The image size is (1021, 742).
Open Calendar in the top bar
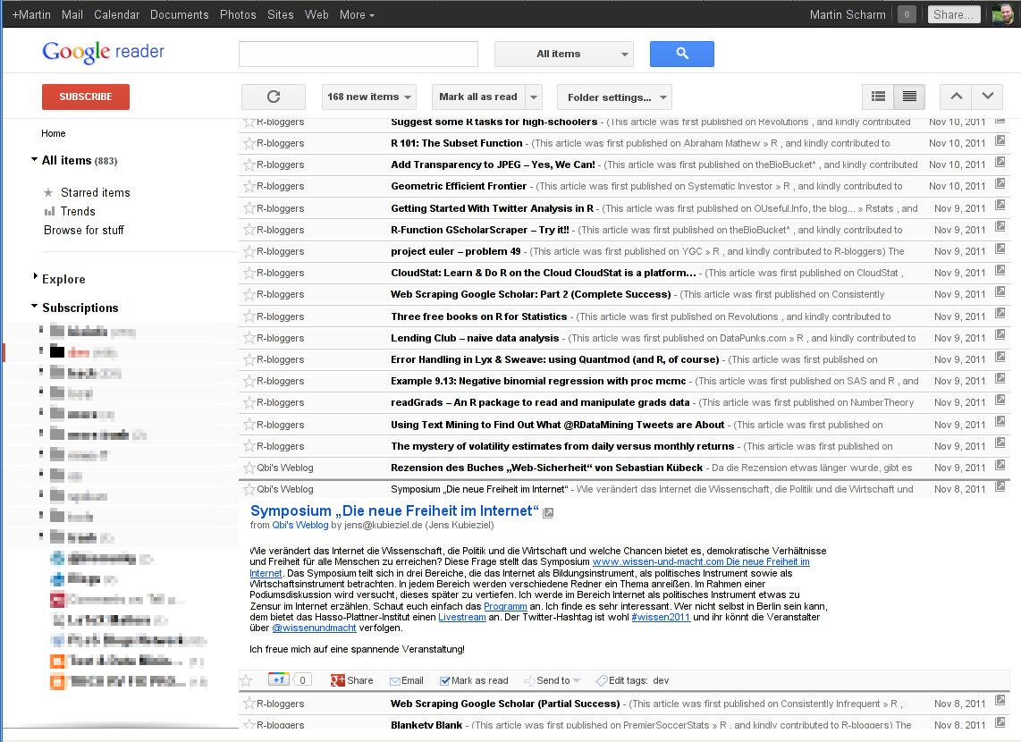tap(116, 14)
